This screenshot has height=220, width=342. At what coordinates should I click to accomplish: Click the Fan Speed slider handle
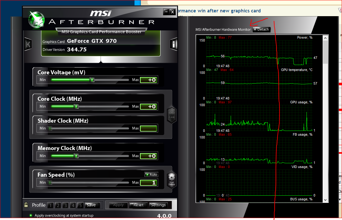click(x=50, y=183)
